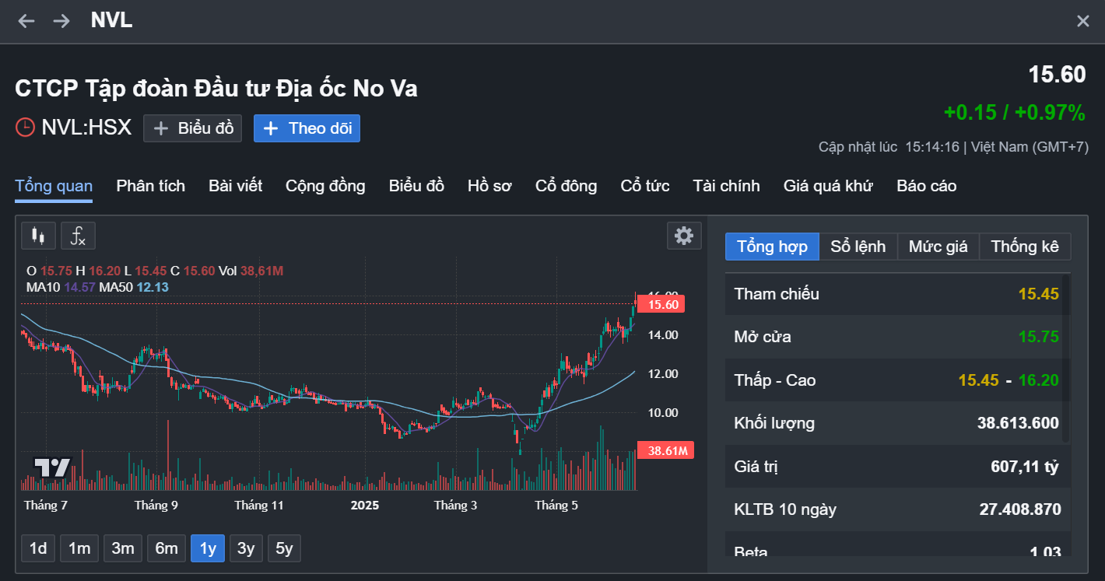Select the Sổ lệnh panel tab
Screen dimensions: 1105x581
pos(858,247)
